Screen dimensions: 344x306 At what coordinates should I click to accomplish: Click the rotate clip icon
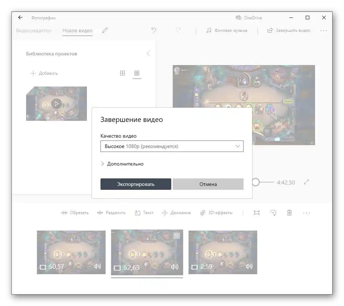coord(273,213)
